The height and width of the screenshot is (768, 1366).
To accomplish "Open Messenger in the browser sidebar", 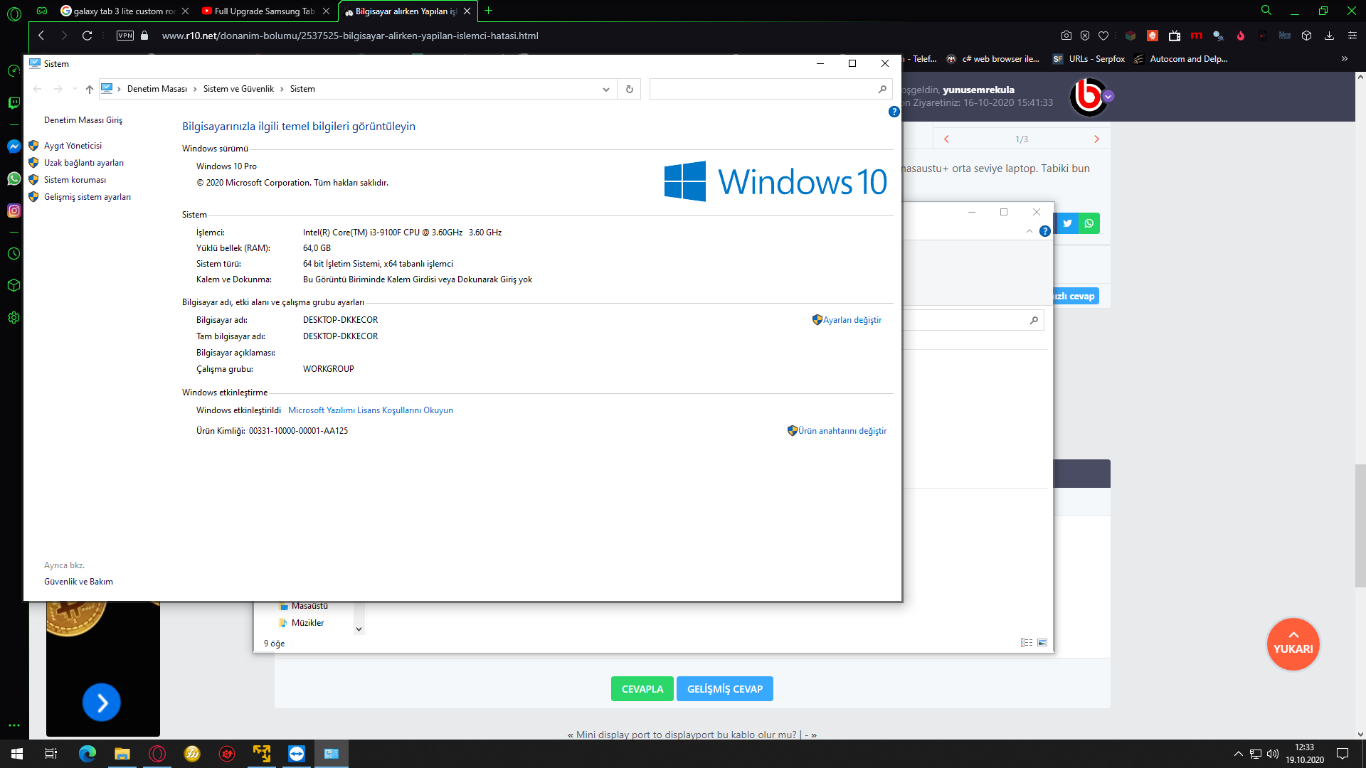I will [x=14, y=146].
